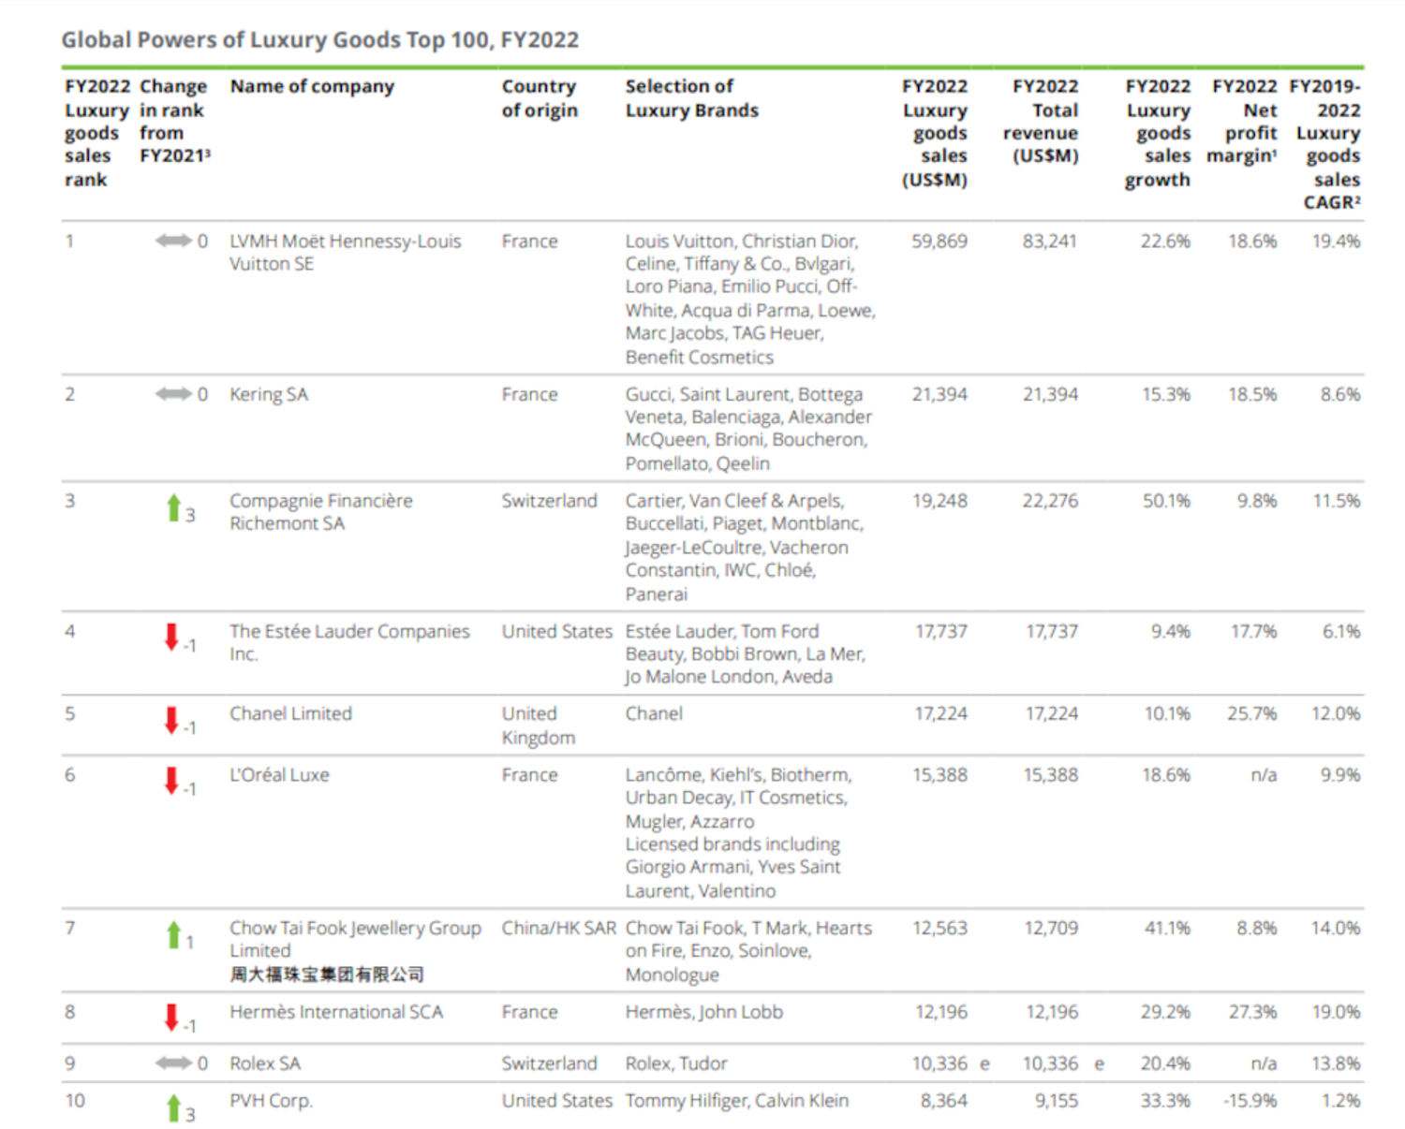Click company name 'Rolex SA'
The height and width of the screenshot is (1129, 1405).
(x=265, y=1063)
